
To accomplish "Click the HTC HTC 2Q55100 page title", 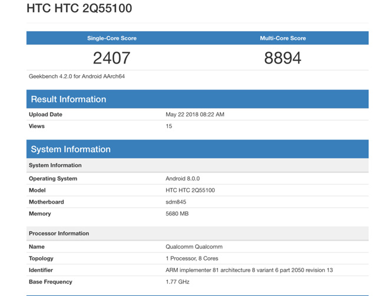I will click(79, 8).
